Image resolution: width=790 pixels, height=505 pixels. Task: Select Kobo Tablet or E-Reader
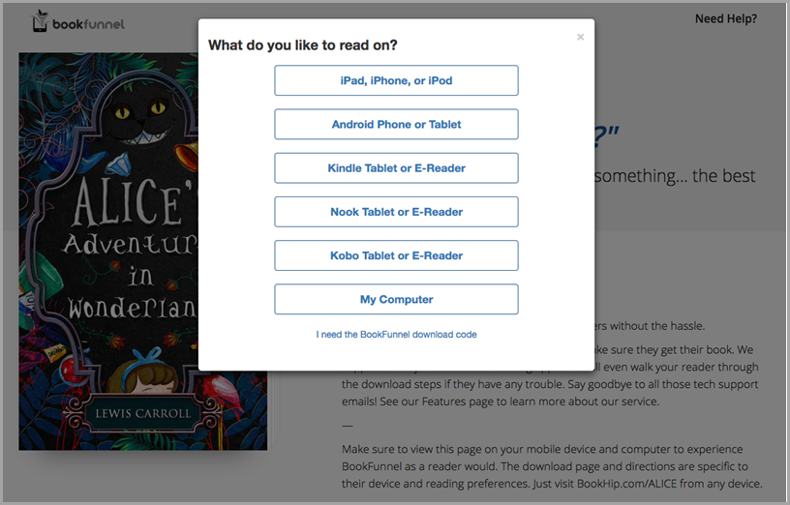pos(396,255)
